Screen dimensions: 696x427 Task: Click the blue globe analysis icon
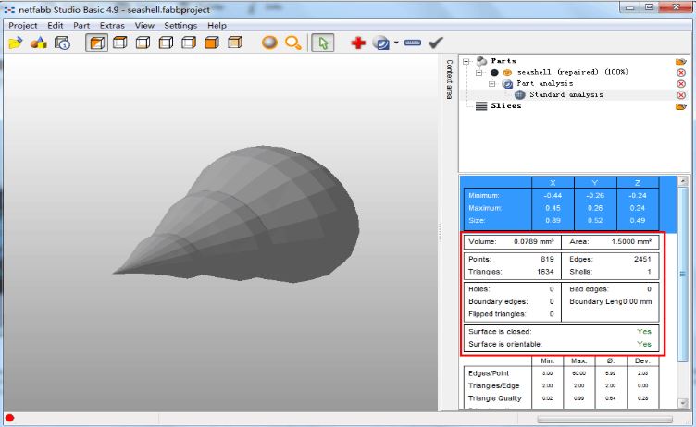(380, 43)
